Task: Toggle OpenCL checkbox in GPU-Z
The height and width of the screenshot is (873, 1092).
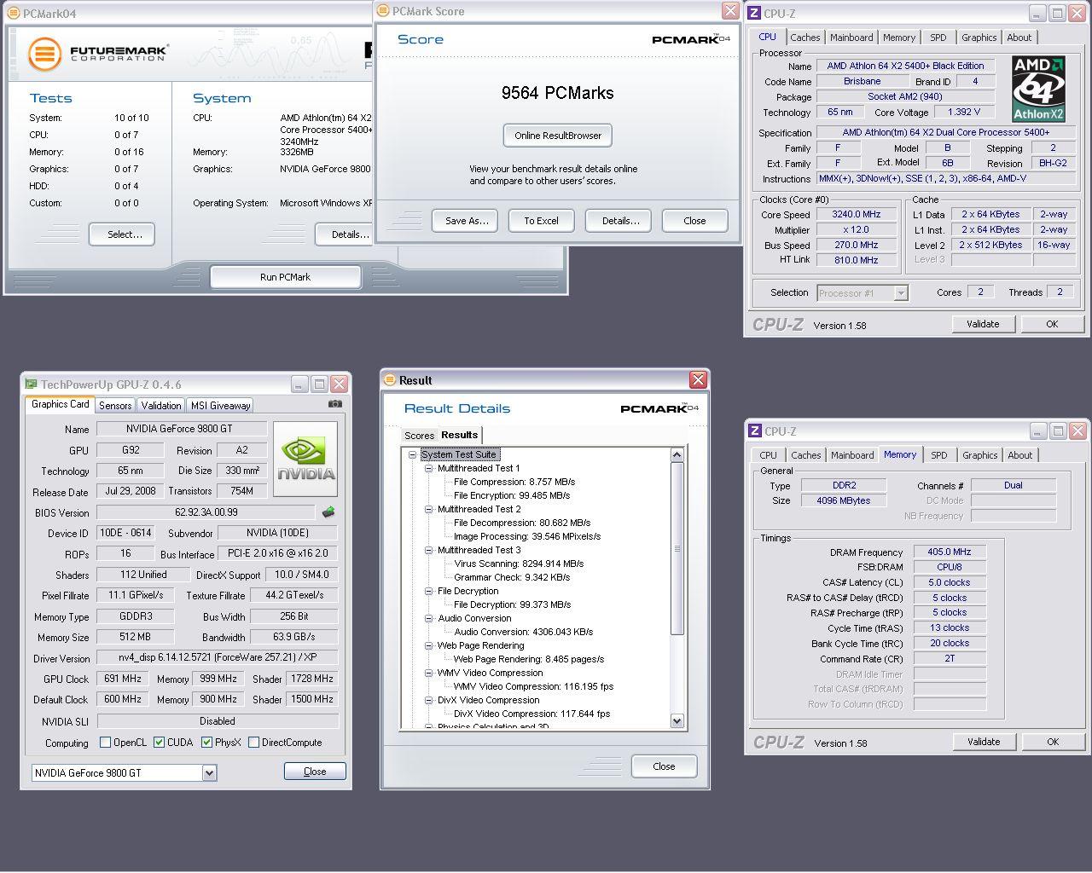Action: [x=106, y=743]
